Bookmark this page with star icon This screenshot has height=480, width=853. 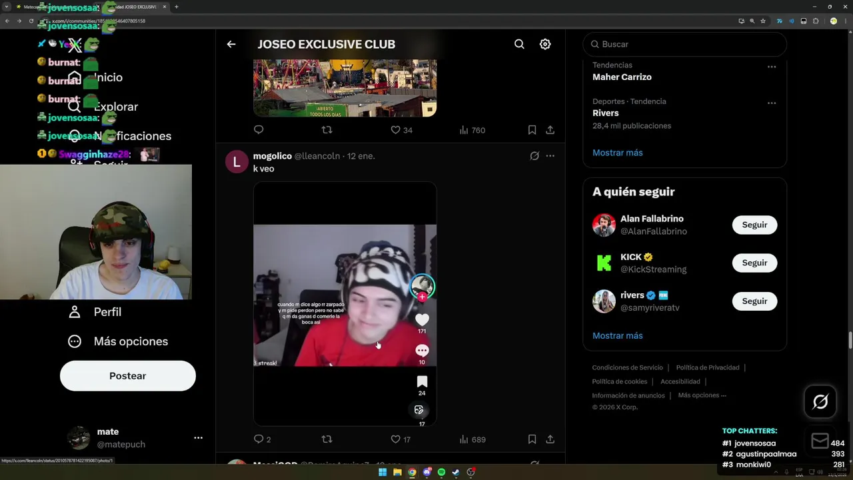click(763, 21)
